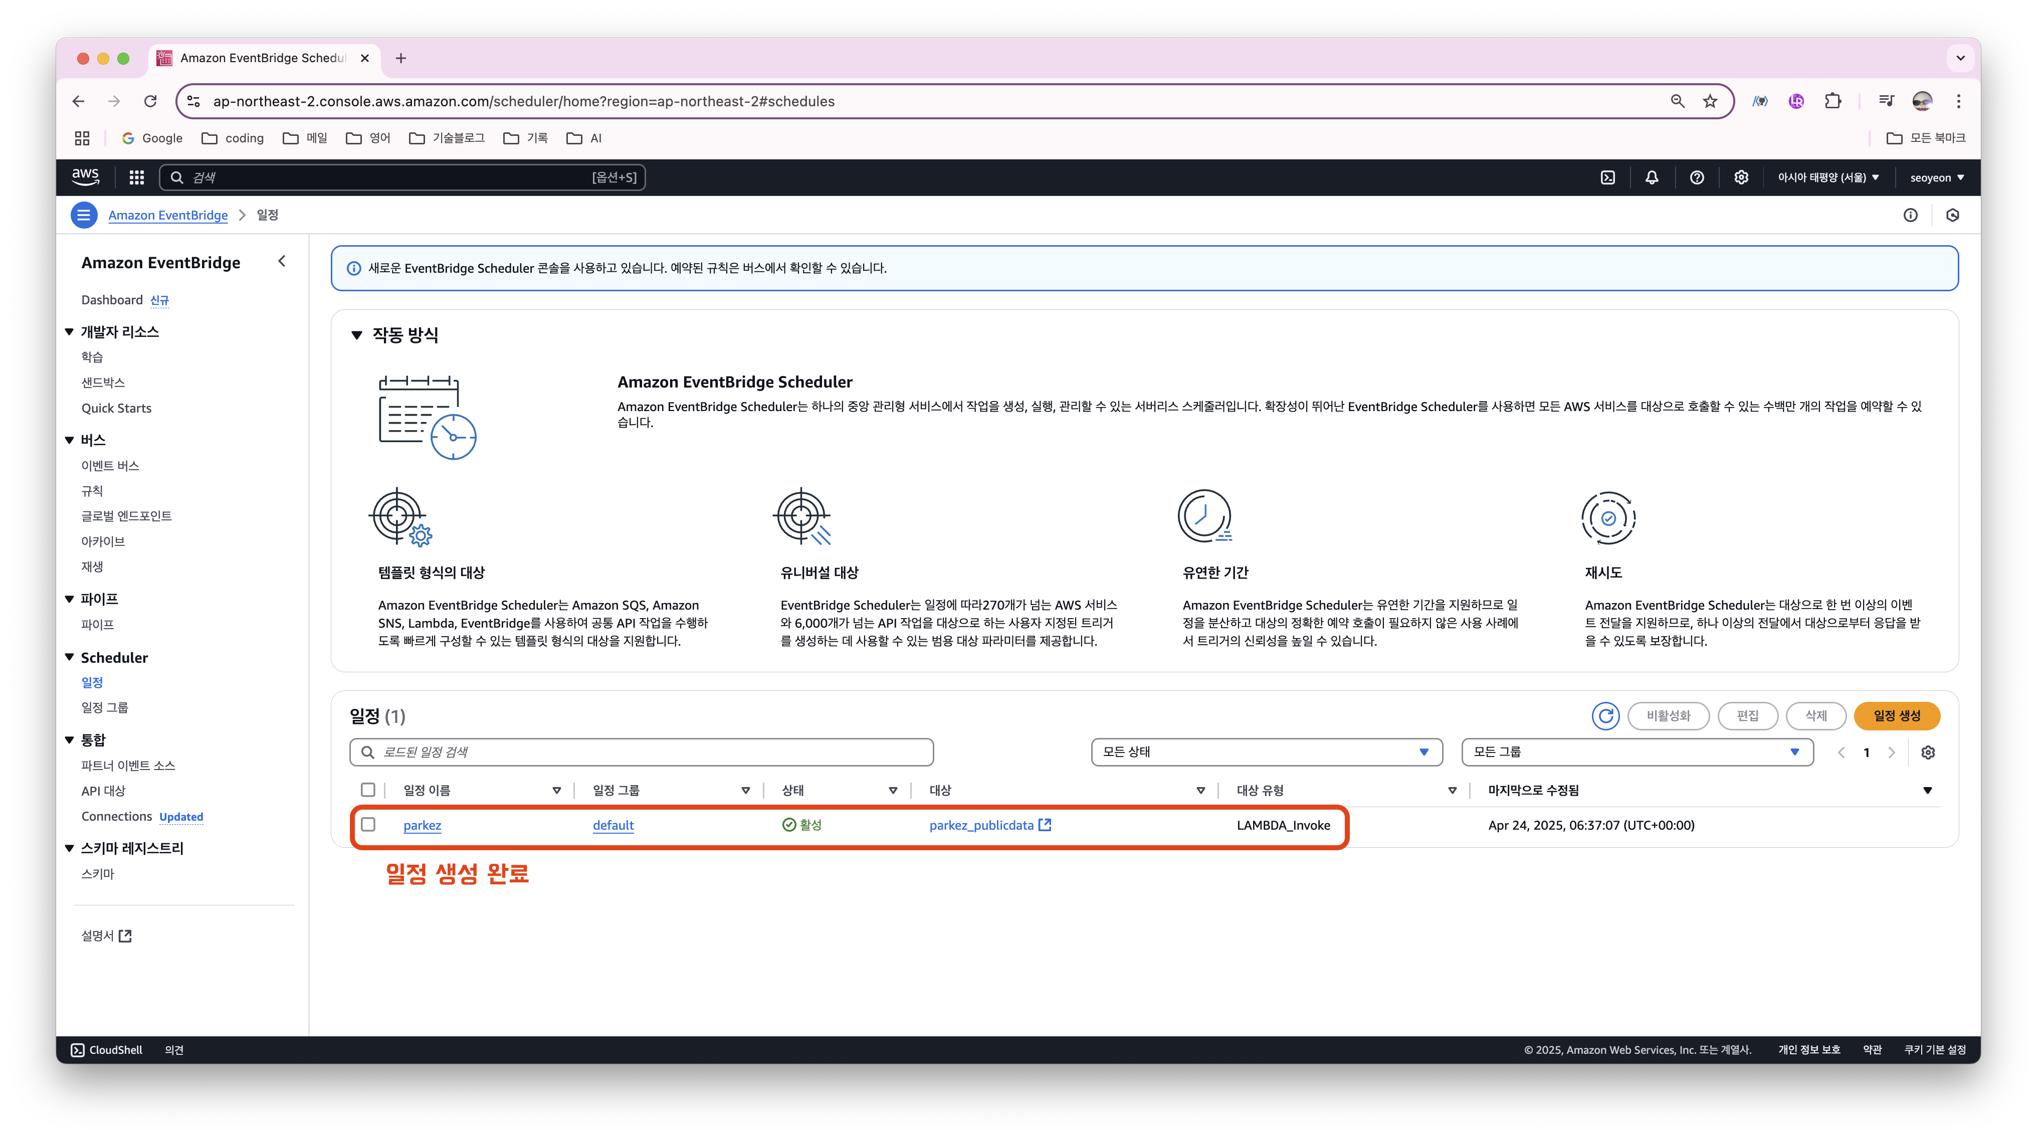Viewport: 2037px width, 1138px height.
Task: Toggle the select-all schedules checkbox
Action: click(368, 790)
